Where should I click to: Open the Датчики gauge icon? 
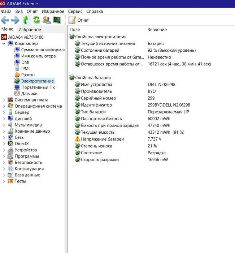click(17, 94)
